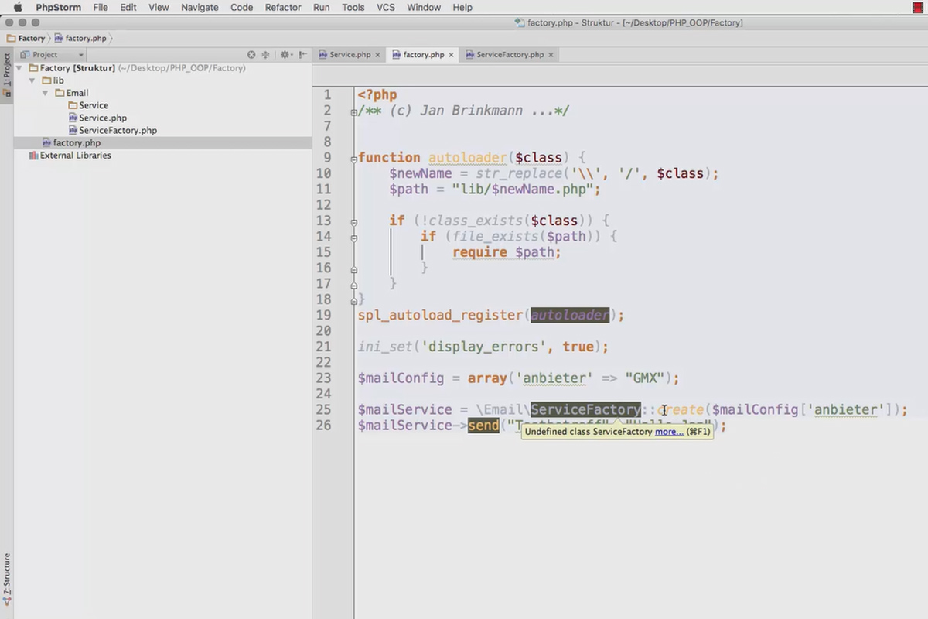Click the $mailConfig variable on line 23
Screen dimensions: 928x619
pos(401,378)
